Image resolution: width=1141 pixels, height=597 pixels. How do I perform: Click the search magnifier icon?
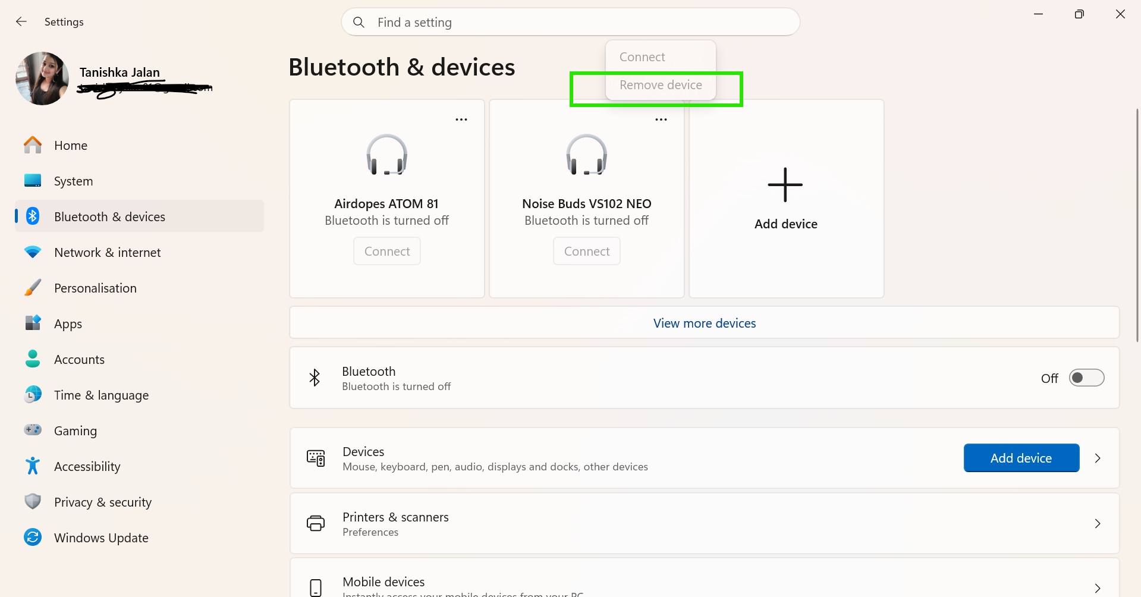(359, 22)
